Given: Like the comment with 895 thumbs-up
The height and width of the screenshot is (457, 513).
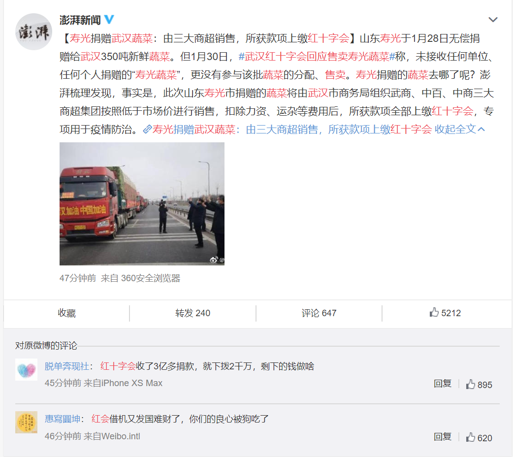Looking at the screenshot, I should [x=479, y=384].
